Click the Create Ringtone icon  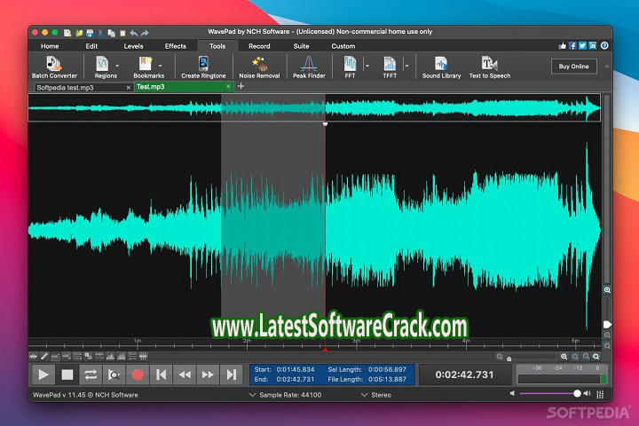pos(203,67)
